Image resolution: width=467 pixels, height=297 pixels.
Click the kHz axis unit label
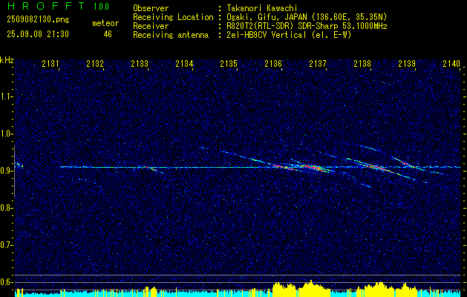tap(7, 60)
